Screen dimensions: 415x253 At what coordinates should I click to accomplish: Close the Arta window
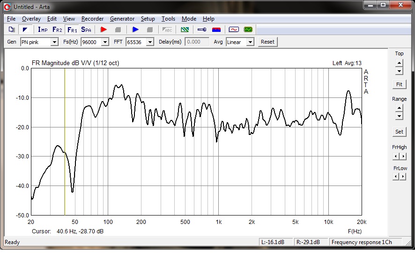(x=400, y=5)
